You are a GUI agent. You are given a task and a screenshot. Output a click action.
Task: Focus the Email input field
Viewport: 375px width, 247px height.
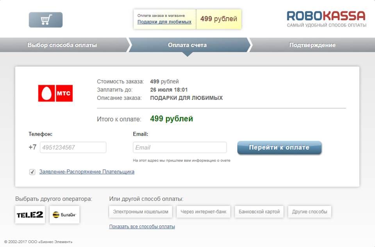[180, 147]
